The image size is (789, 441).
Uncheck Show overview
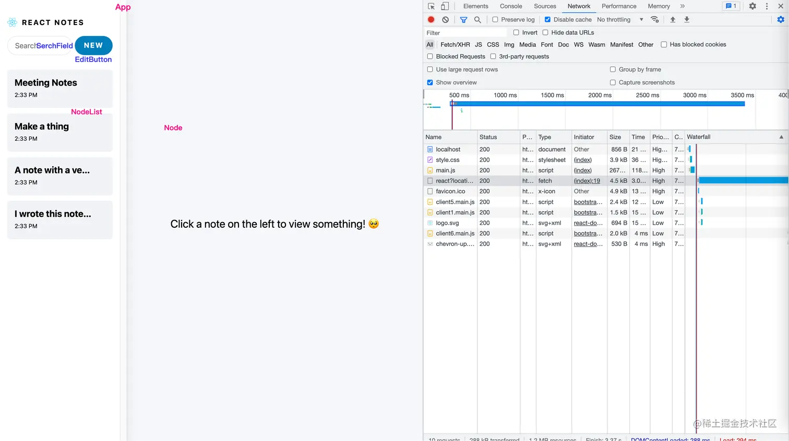pyautogui.click(x=430, y=82)
